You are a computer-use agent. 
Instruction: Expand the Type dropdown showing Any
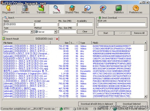point(32,31)
